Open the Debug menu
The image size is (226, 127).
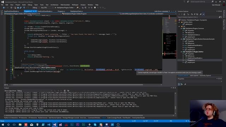tap(30, 5)
